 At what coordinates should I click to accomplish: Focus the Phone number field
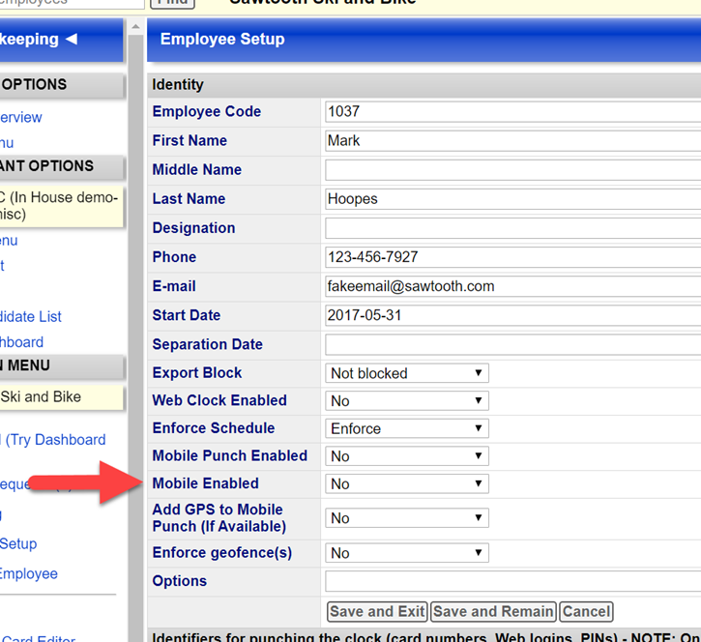(x=512, y=257)
